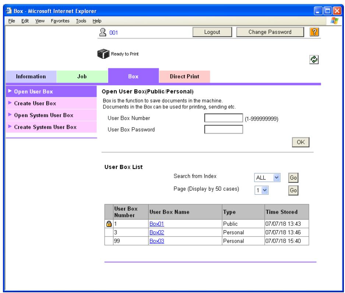Click the Logout button
This screenshot has width=345, height=293.
click(212, 32)
